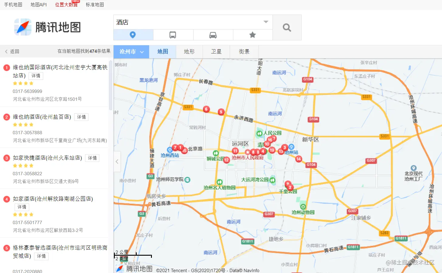
Task: Switch to 卫星 satellite view
Action: pyautogui.click(x=216, y=52)
